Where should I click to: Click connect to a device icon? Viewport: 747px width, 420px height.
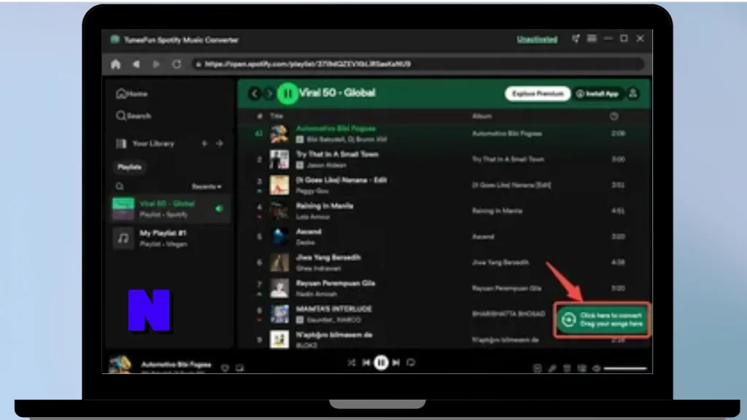pos(581,368)
